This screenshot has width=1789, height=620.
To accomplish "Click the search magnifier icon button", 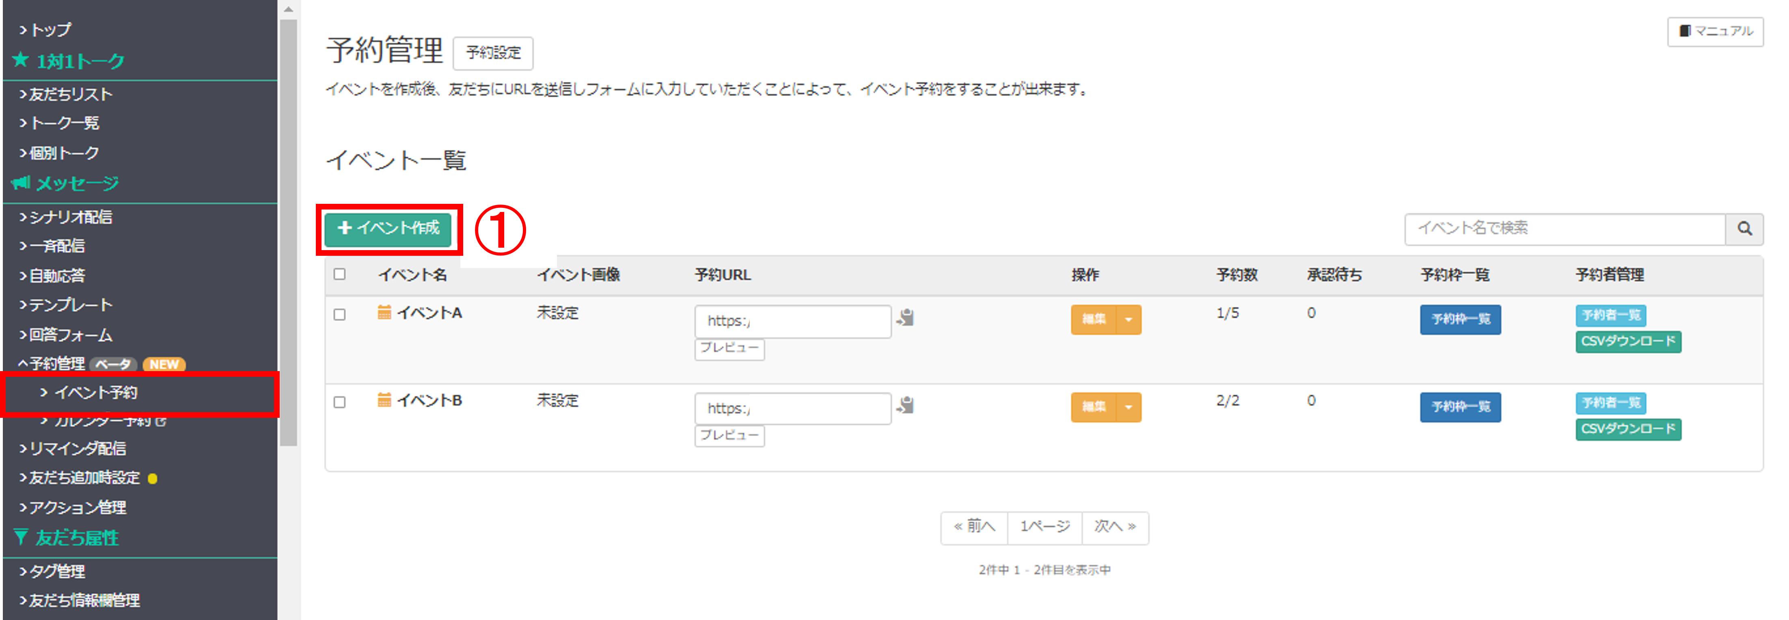I will pyautogui.click(x=1744, y=229).
